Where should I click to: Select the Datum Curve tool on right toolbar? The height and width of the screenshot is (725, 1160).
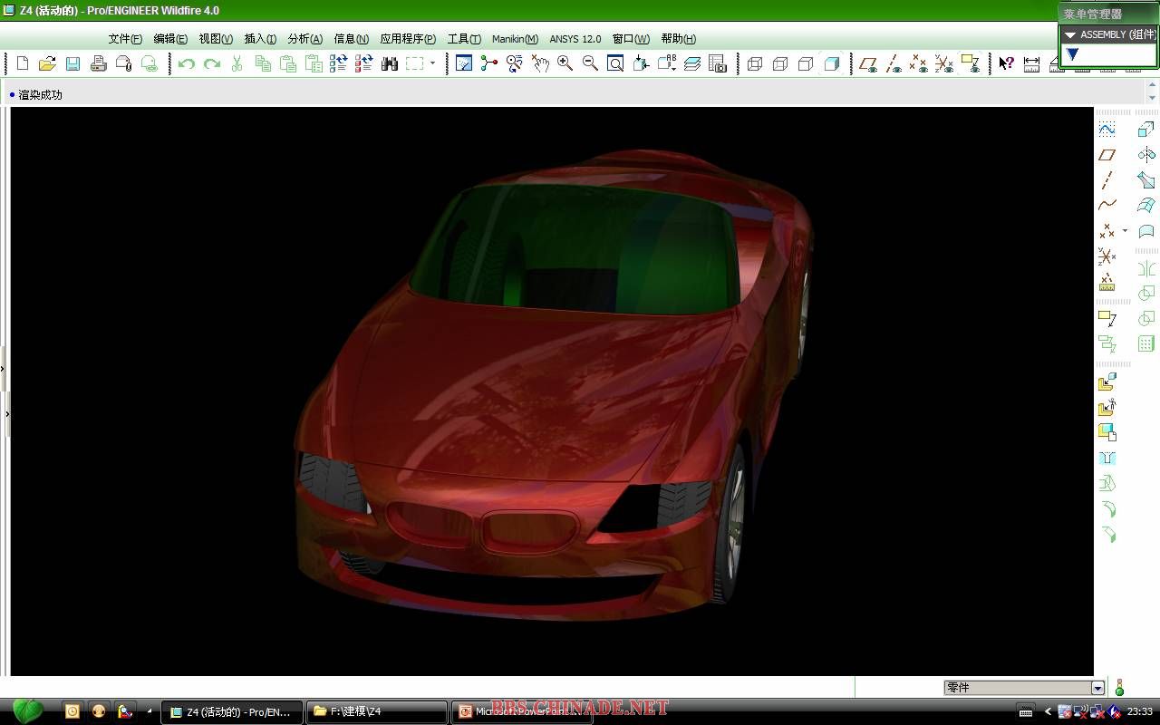[1107, 206]
